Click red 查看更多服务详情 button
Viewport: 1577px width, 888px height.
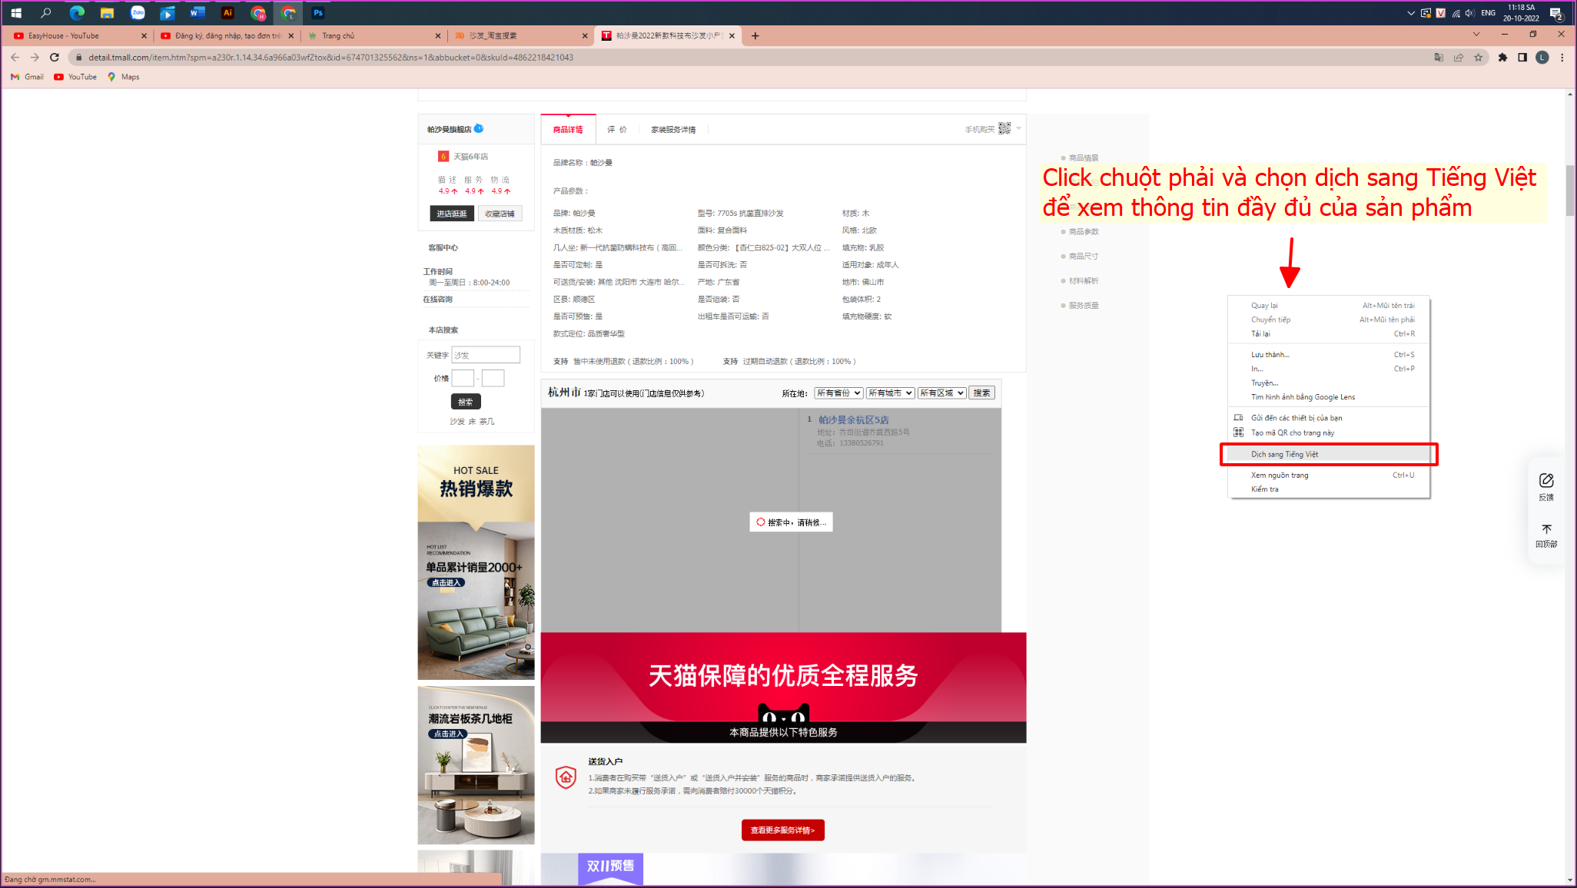coord(782,830)
